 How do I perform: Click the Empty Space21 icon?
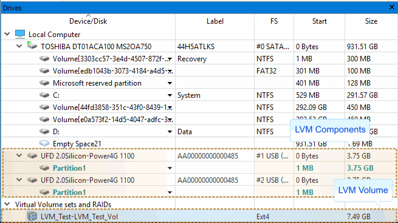(44, 143)
